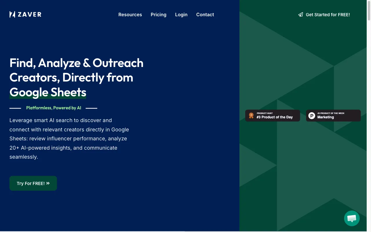The height and width of the screenshot is (232, 371).
Task: Open the Resources menu item
Action: pyautogui.click(x=130, y=14)
